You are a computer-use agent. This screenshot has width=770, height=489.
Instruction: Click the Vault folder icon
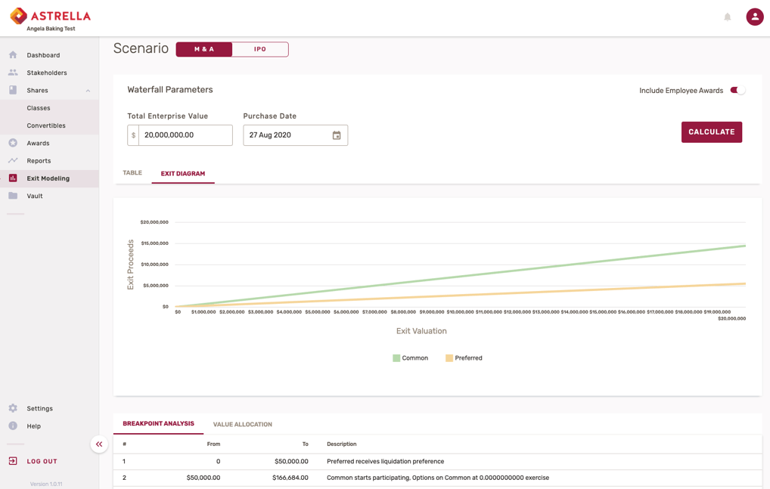click(13, 196)
